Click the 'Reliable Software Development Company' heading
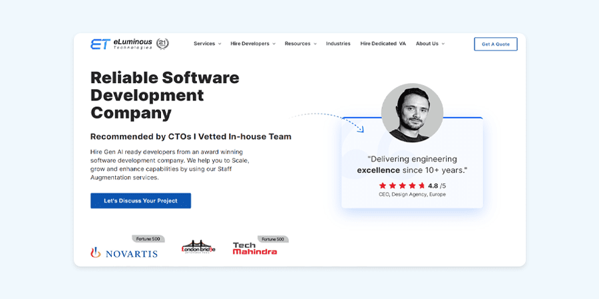599x299 pixels. (165, 95)
